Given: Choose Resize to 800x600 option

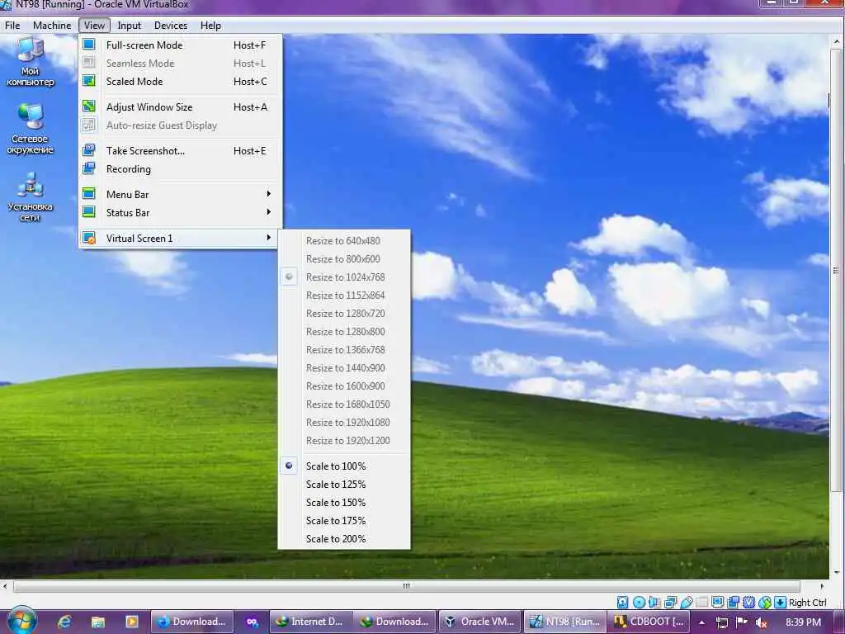Looking at the screenshot, I should [344, 258].
